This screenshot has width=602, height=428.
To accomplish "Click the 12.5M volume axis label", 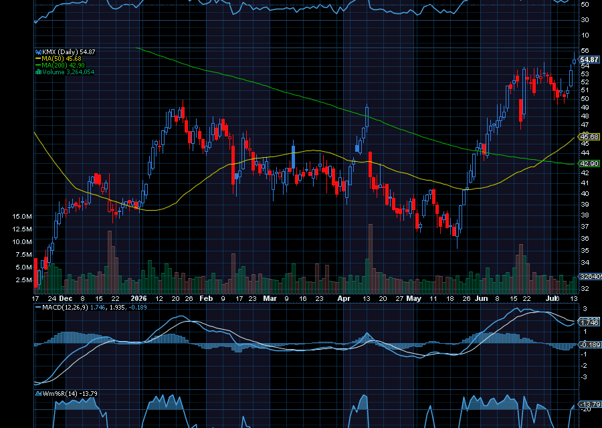I will pyautogui.click(x=22, y=229).
